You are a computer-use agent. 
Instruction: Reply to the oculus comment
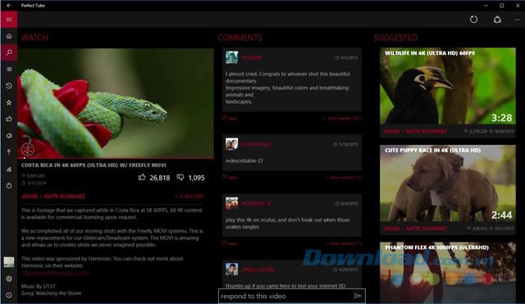(230, 243)
